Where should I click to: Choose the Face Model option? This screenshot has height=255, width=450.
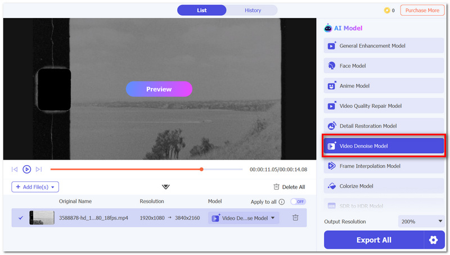[x=384, y=66]
